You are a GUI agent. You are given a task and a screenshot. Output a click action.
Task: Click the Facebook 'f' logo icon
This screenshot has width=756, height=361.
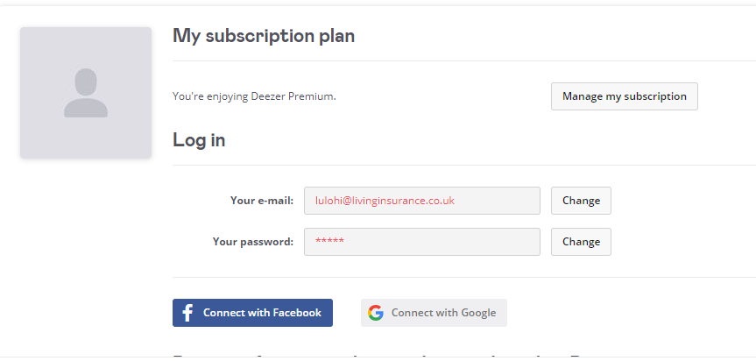(187, 313)
